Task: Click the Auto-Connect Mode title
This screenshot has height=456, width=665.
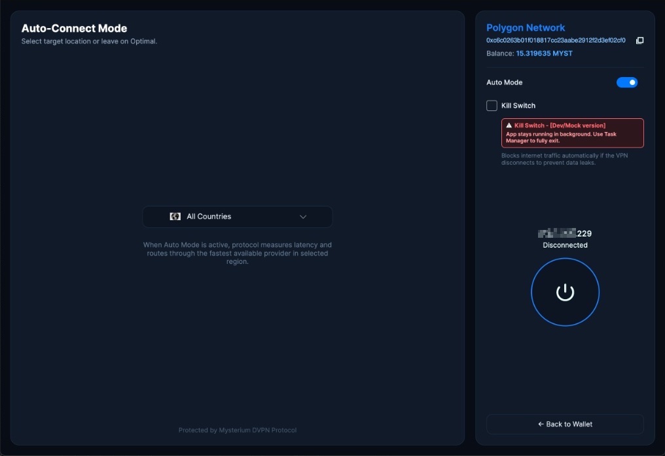Action: pyautogui.click(x=74, y=28)
